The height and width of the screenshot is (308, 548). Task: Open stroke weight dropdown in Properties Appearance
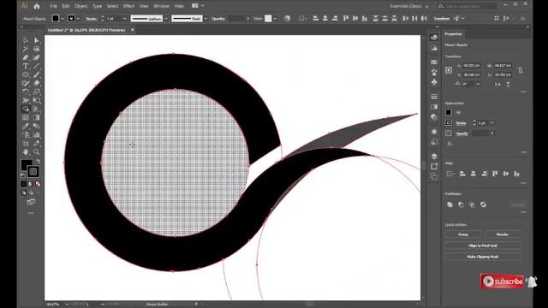tap(492, 123)
